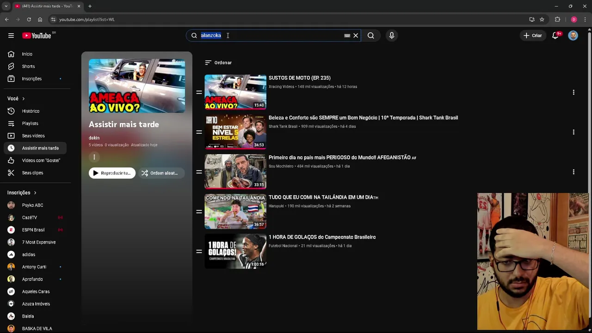The width and height of the screenshot is (592, 333).
Task: Open the Ordenar sort dropdown
Action: coord(218,62)
